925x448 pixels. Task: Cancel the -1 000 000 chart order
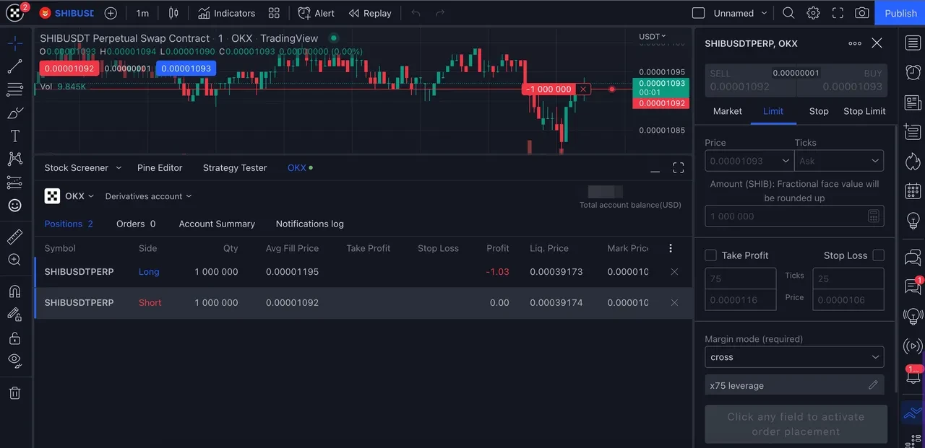click(583, 89)
